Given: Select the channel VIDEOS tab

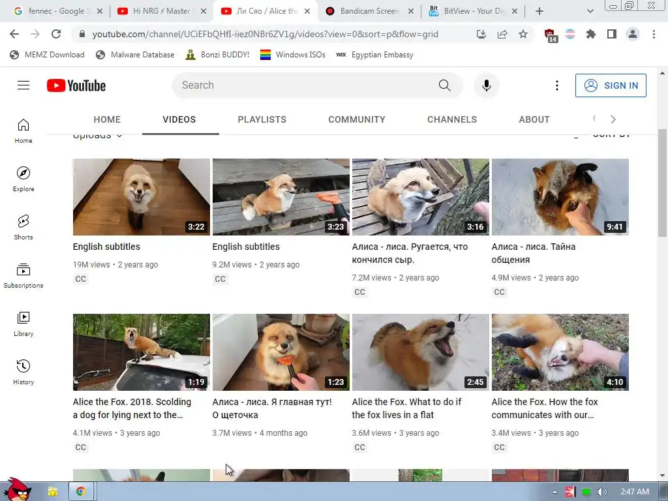Looking at the screenshot, I should coord(179,119).
